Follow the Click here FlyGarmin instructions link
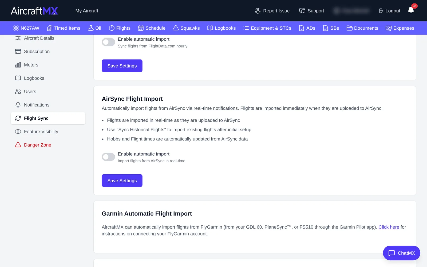This screenshot has width=427, height=267. (x=389, y=227)
